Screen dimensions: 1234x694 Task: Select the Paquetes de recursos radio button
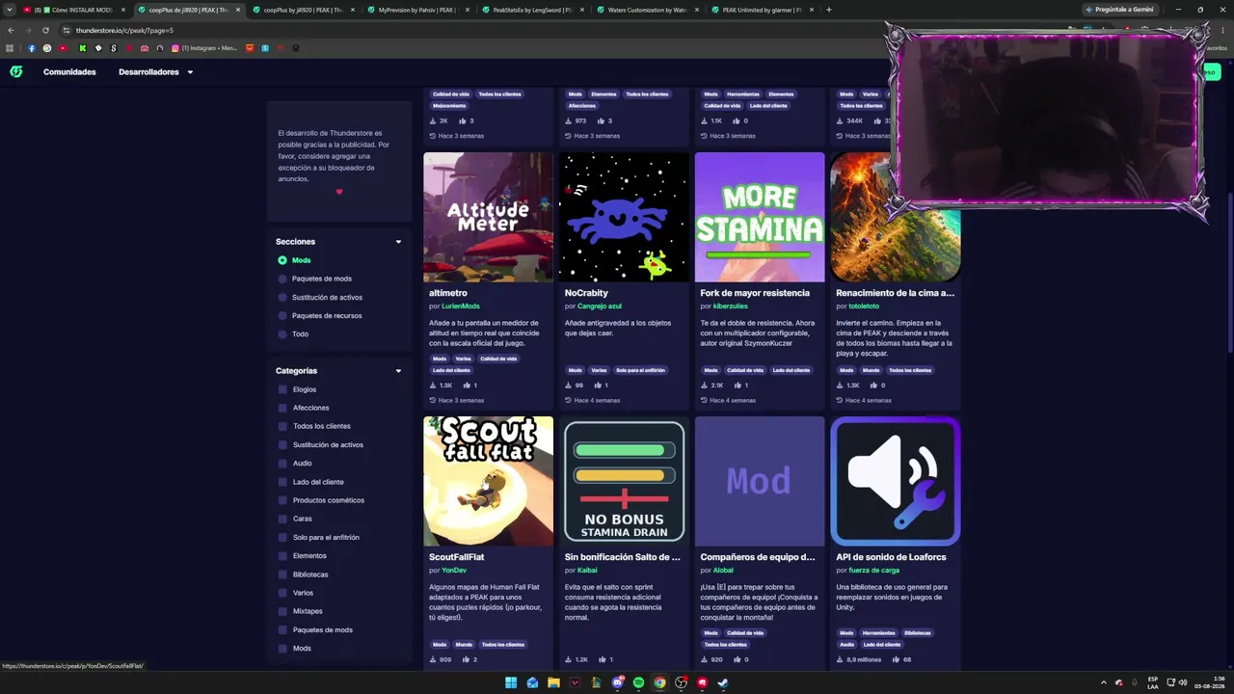click(x=282, y=315)
